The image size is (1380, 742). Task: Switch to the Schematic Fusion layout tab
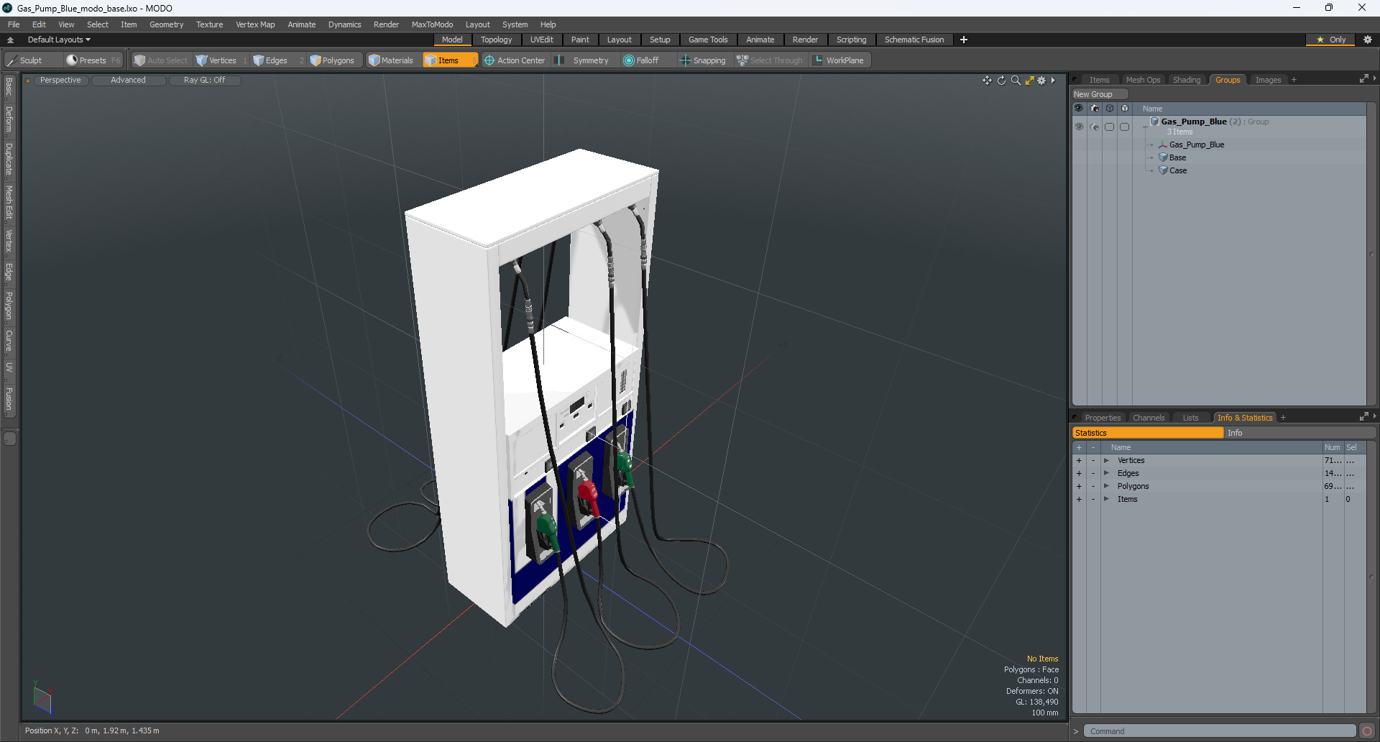tap(914, 40)
